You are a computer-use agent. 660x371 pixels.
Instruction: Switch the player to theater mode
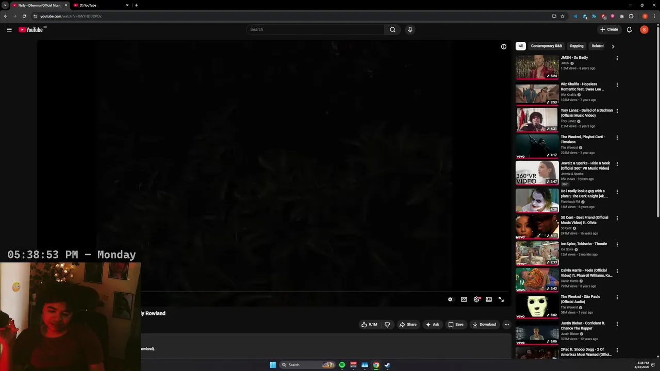(x=489, y=299)
